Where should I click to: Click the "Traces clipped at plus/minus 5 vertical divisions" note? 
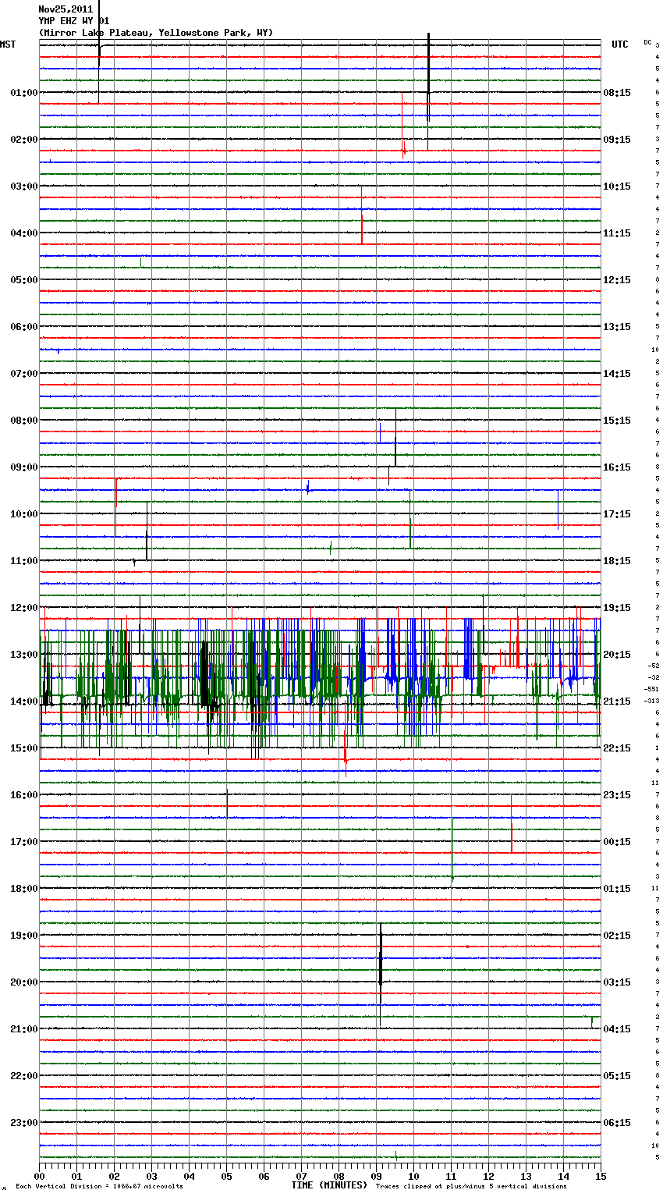pyautogui.click(x=471, y=1187)
